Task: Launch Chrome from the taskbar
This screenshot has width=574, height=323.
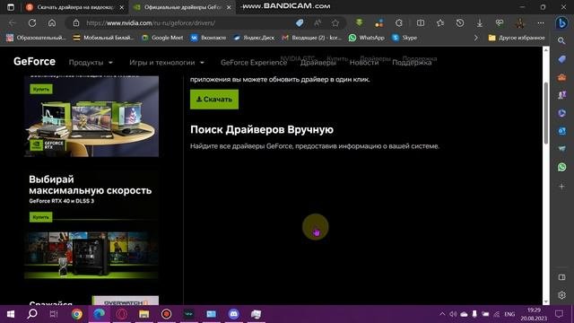Action: [77, 314]
